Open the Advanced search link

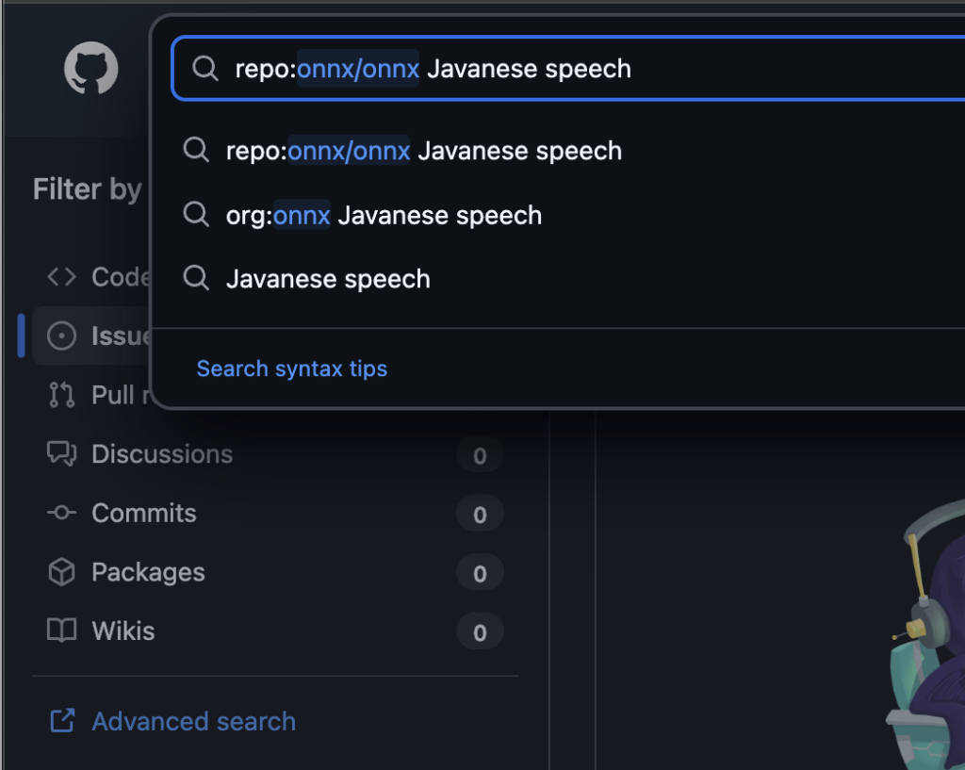tap(193, 722)
